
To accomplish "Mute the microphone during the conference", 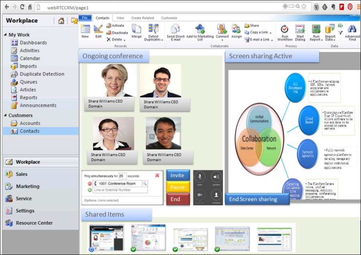I will 200,177.
